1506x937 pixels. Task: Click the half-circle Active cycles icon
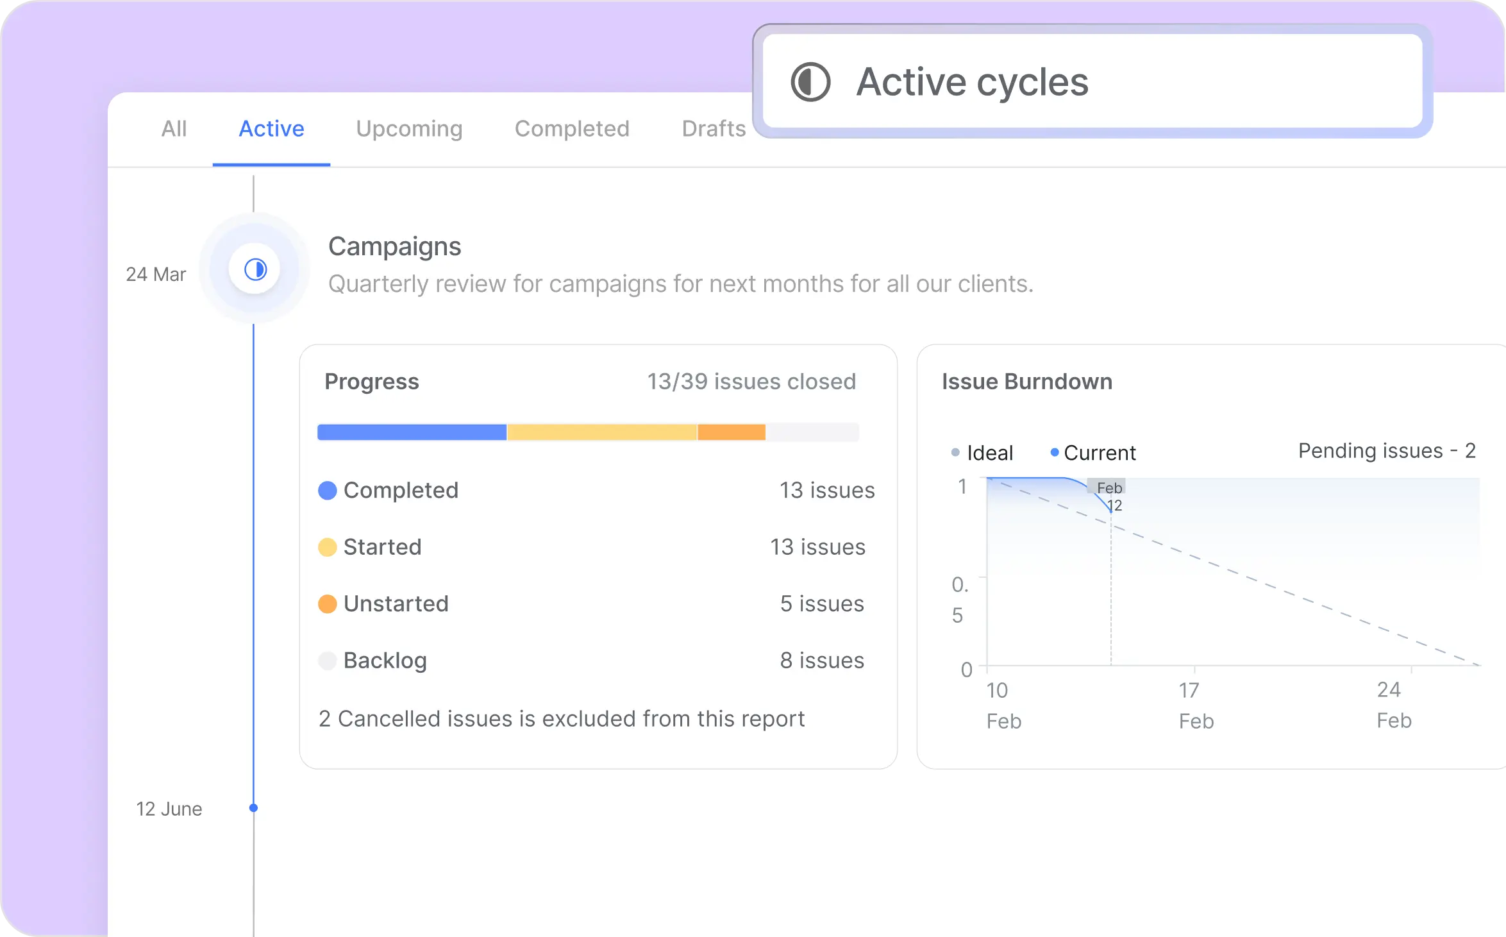coord(810,82)
